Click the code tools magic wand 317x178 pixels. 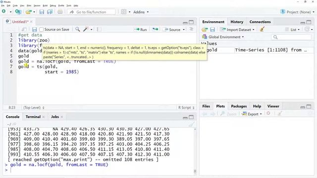point(86,29)
